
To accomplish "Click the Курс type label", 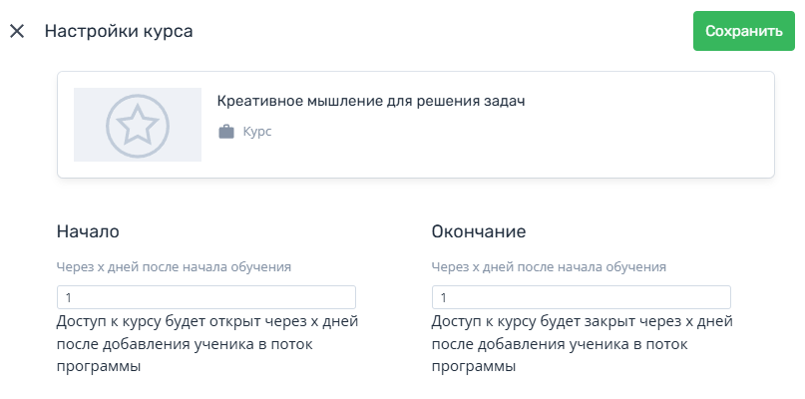I will [x=257, y=132].
